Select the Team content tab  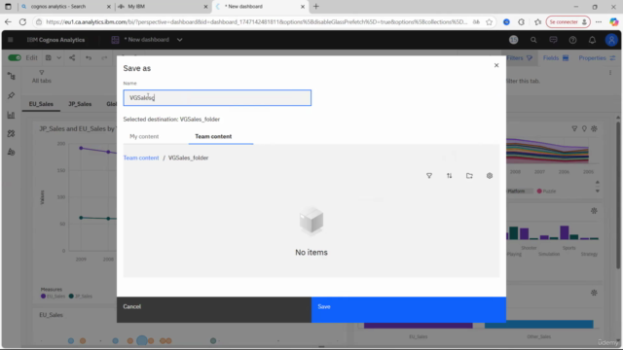point(213,136)
